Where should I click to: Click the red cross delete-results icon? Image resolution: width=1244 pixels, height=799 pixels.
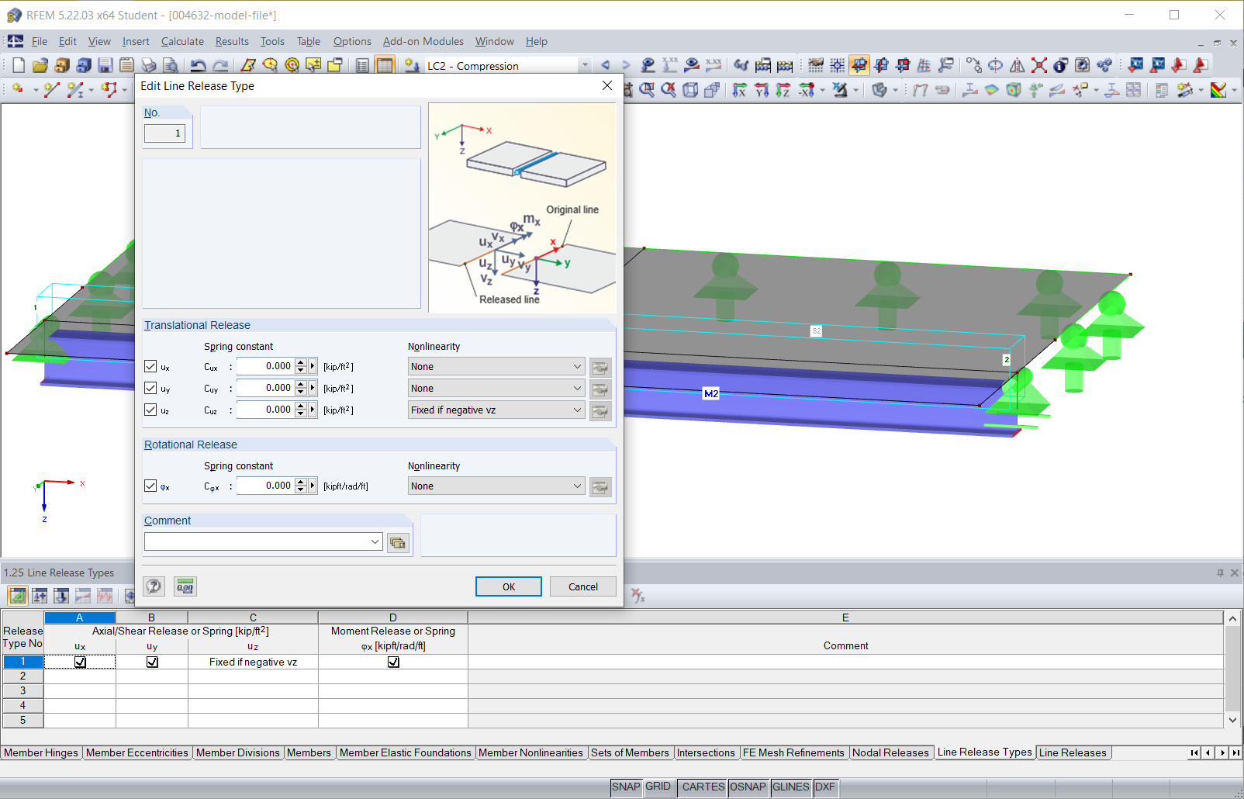point(1039,65)
